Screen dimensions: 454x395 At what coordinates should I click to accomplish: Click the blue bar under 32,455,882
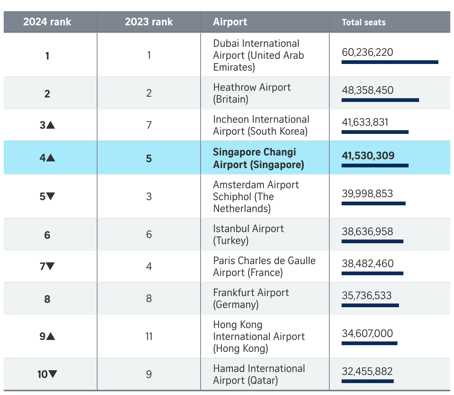point(367,381)
